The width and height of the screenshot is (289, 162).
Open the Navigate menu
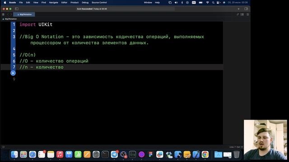coord(53,3)
